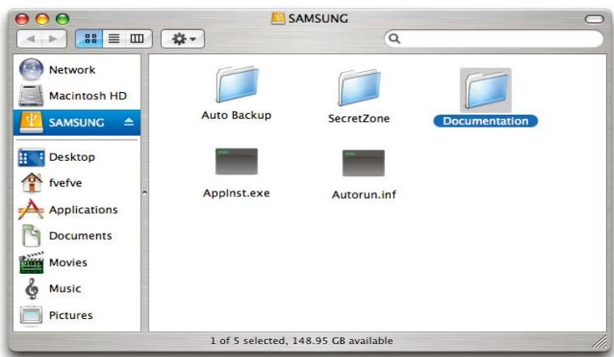Select the AppInst.exe file icon
The width and height of the screenshot is (614, 357).
click(236, 162)
